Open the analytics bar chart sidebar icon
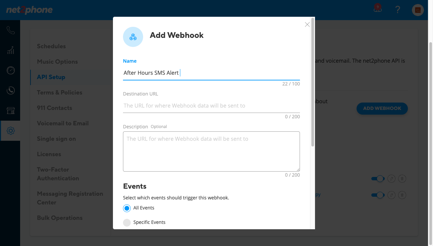 point(10,50)
